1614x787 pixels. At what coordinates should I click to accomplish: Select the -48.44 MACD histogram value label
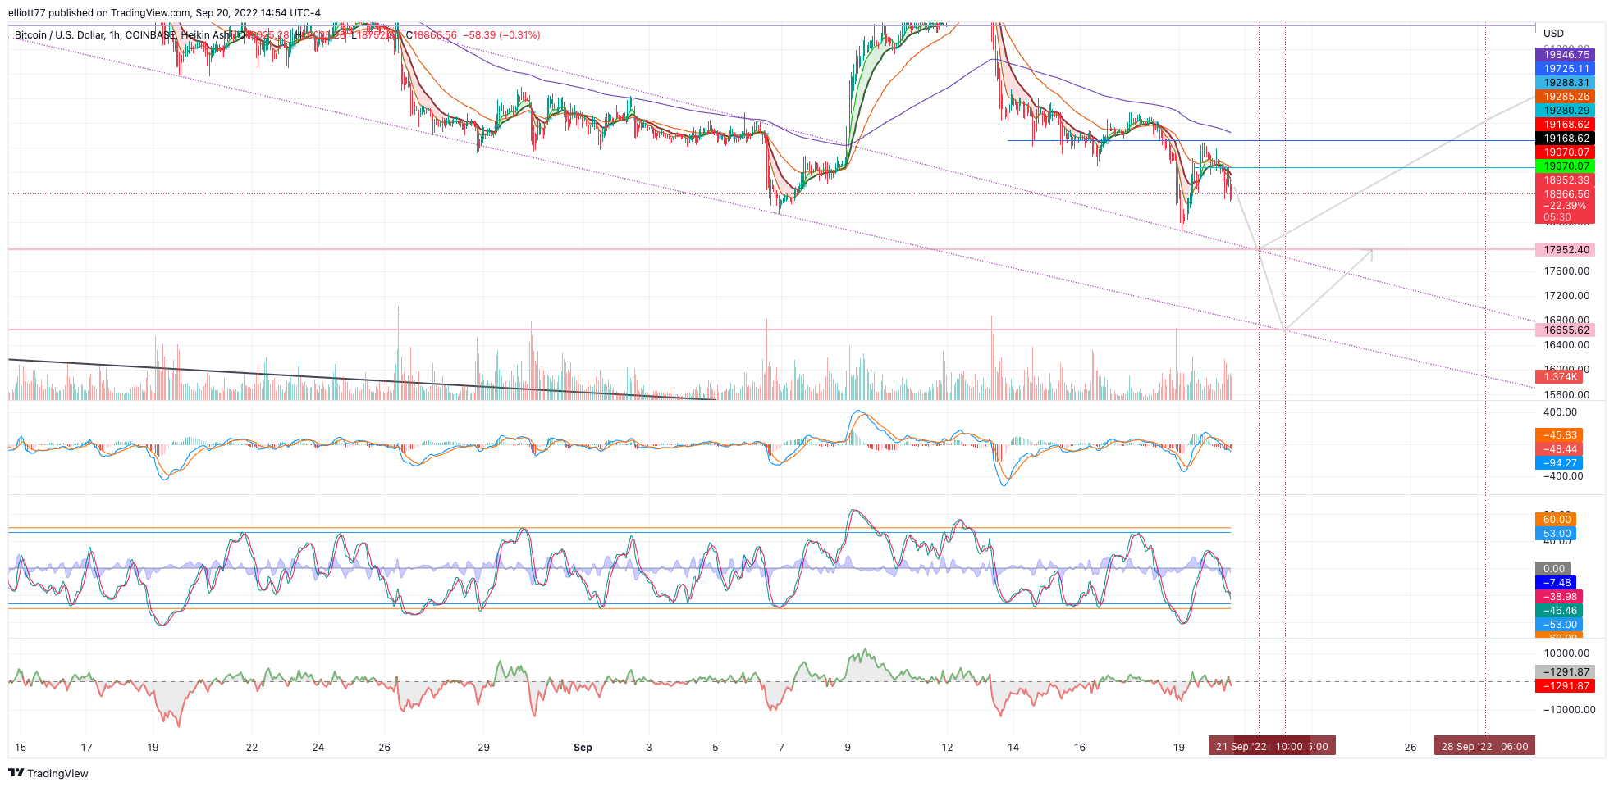1559,449
